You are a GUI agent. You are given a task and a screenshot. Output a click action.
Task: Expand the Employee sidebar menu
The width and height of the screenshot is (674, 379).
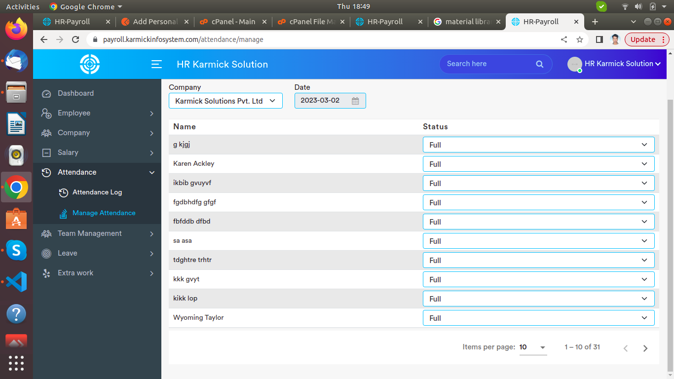[x=97, y=113]
